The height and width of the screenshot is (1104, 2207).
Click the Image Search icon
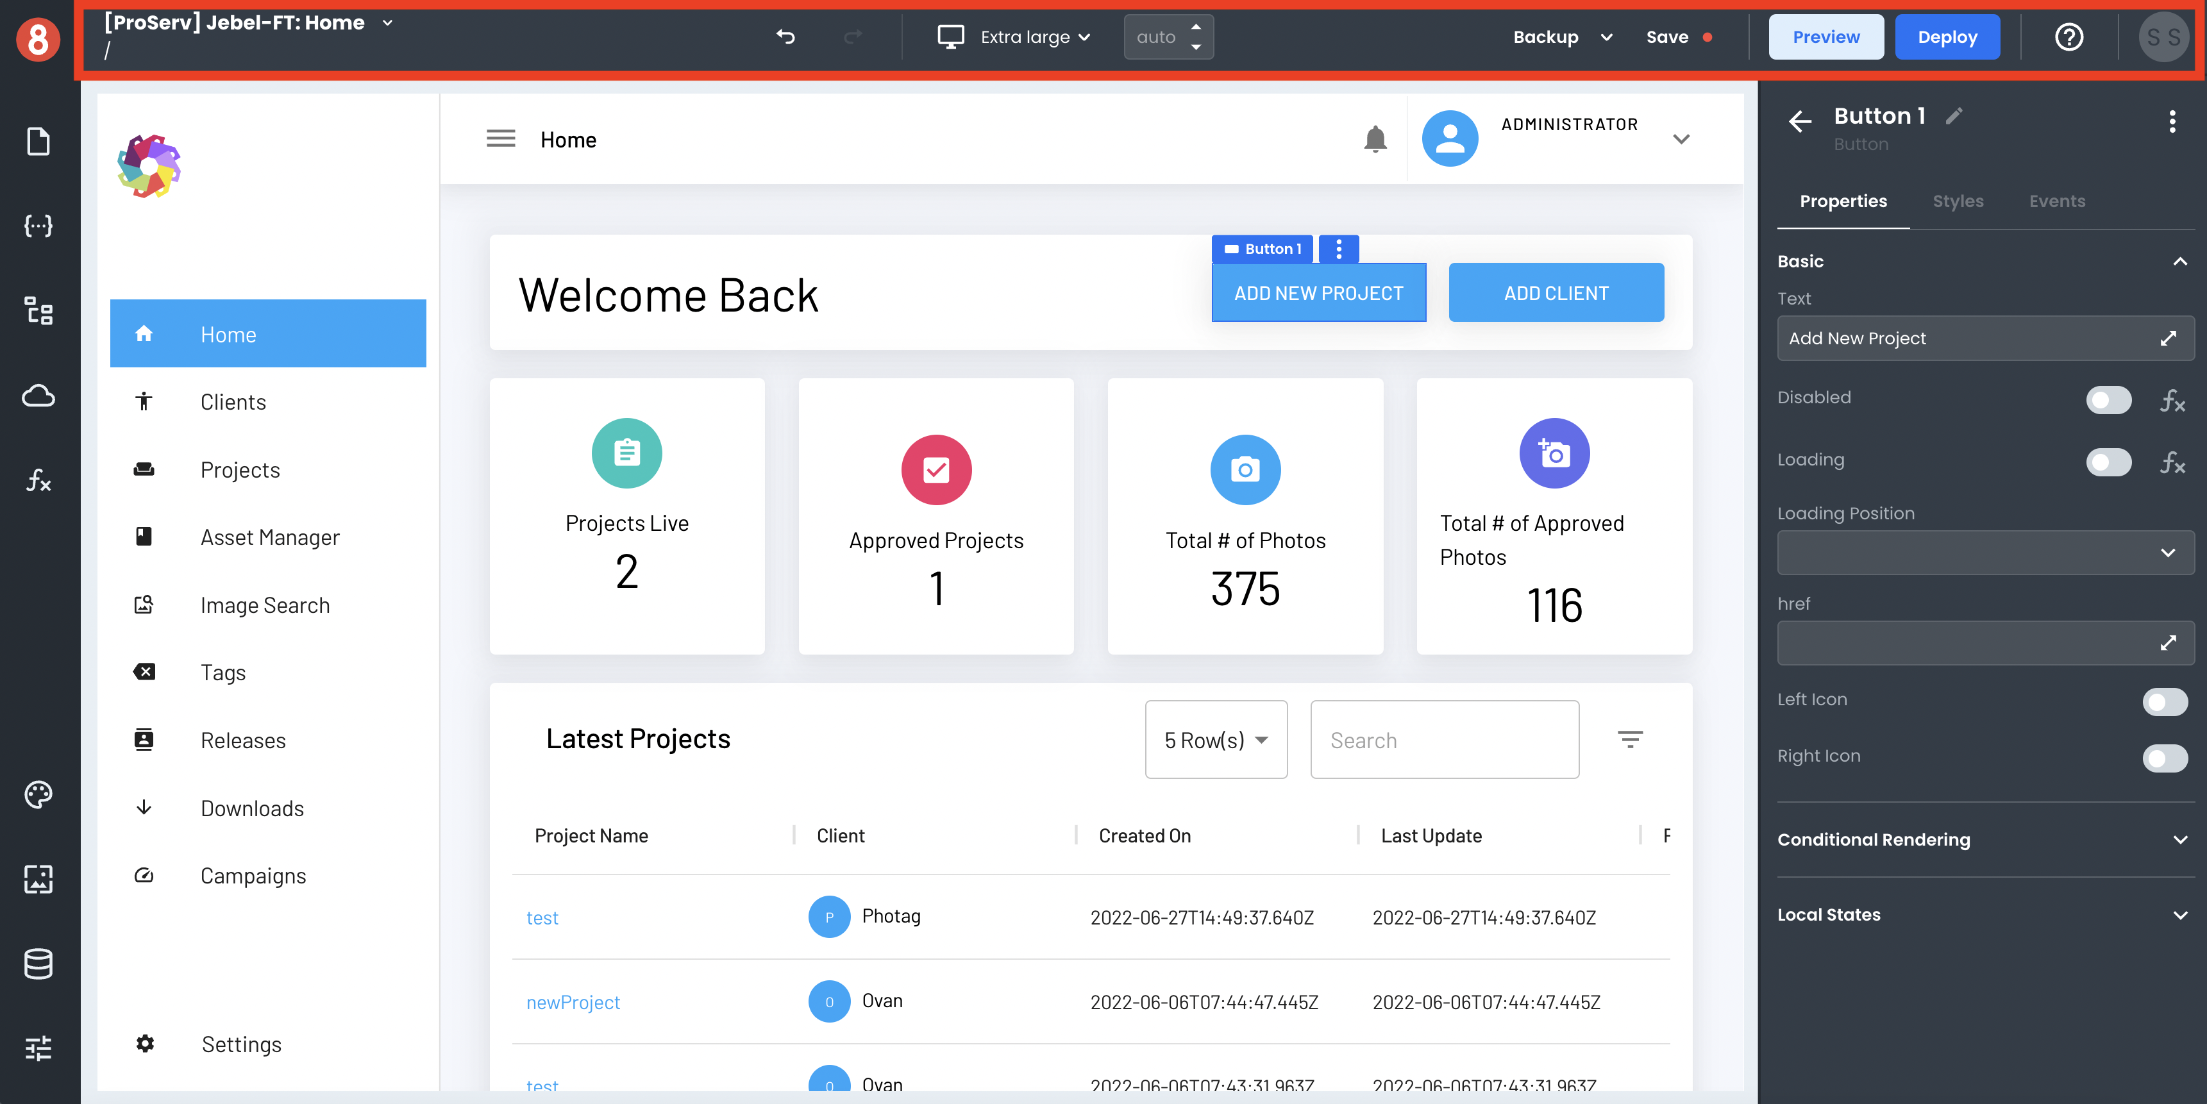(144, 604)
